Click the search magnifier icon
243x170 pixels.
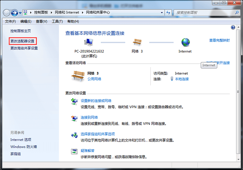(x=237, y=12)
